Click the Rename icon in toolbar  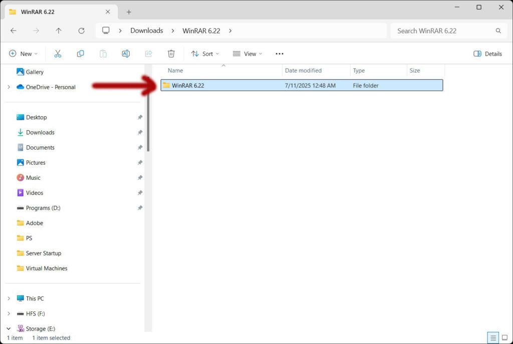click(x=126, y=54)
